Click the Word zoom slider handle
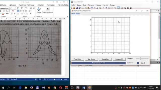 55,79
